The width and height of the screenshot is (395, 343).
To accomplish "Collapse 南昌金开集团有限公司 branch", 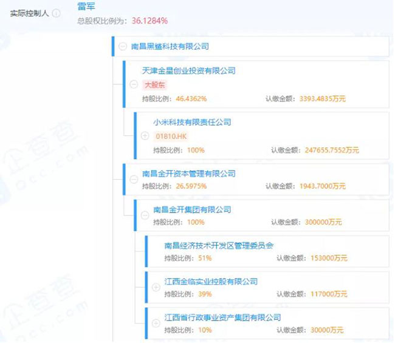I will [x=145, y=216].
